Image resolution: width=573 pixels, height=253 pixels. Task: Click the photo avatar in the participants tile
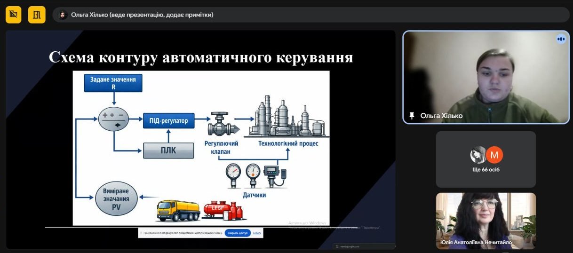coord(478,155)
